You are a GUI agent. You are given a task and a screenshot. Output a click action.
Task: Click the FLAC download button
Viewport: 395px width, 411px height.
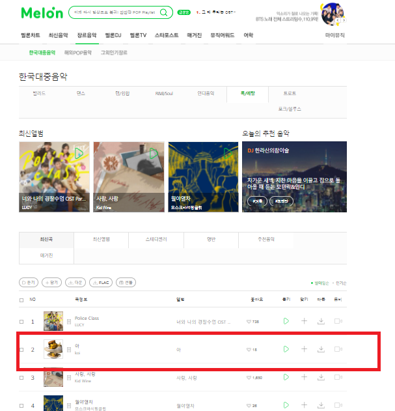[x=101, y=283]
